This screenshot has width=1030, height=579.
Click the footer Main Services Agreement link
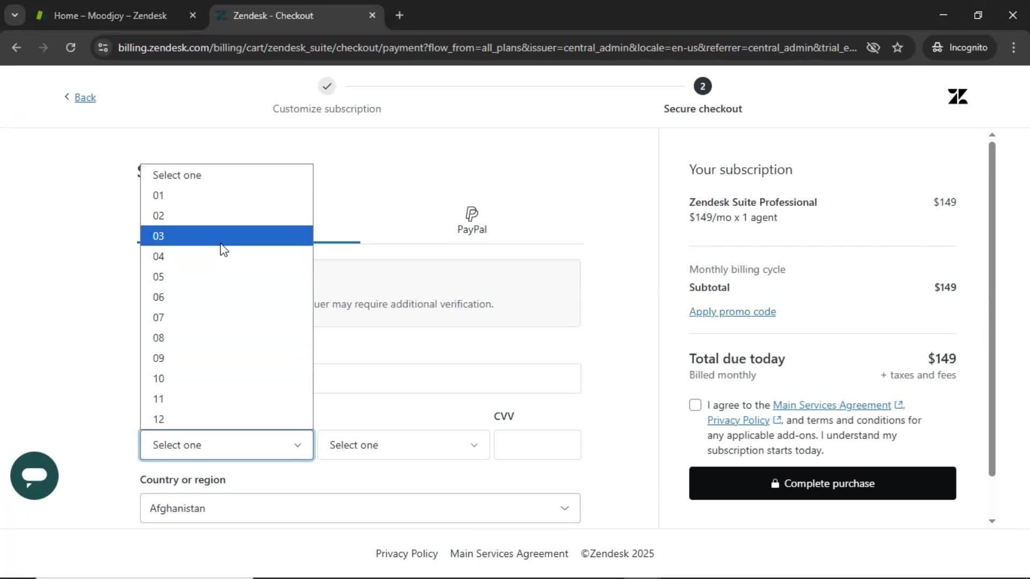(509, 553)
